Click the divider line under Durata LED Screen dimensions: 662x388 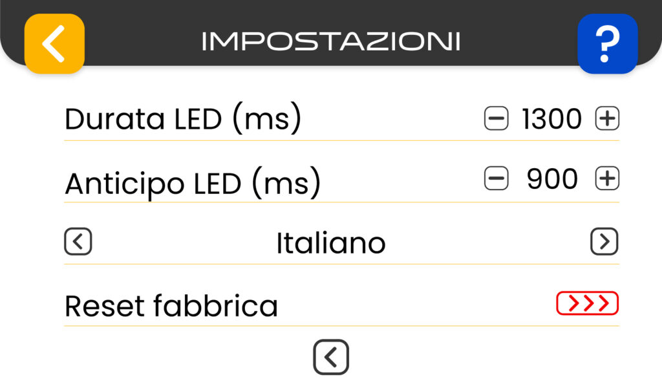pyautogui.click(x=341, y=140)
